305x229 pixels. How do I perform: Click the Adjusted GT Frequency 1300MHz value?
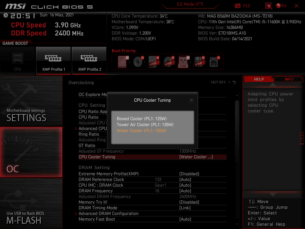pyautogui.click(x=188, y=151)
